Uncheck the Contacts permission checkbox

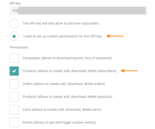(14, 71)
